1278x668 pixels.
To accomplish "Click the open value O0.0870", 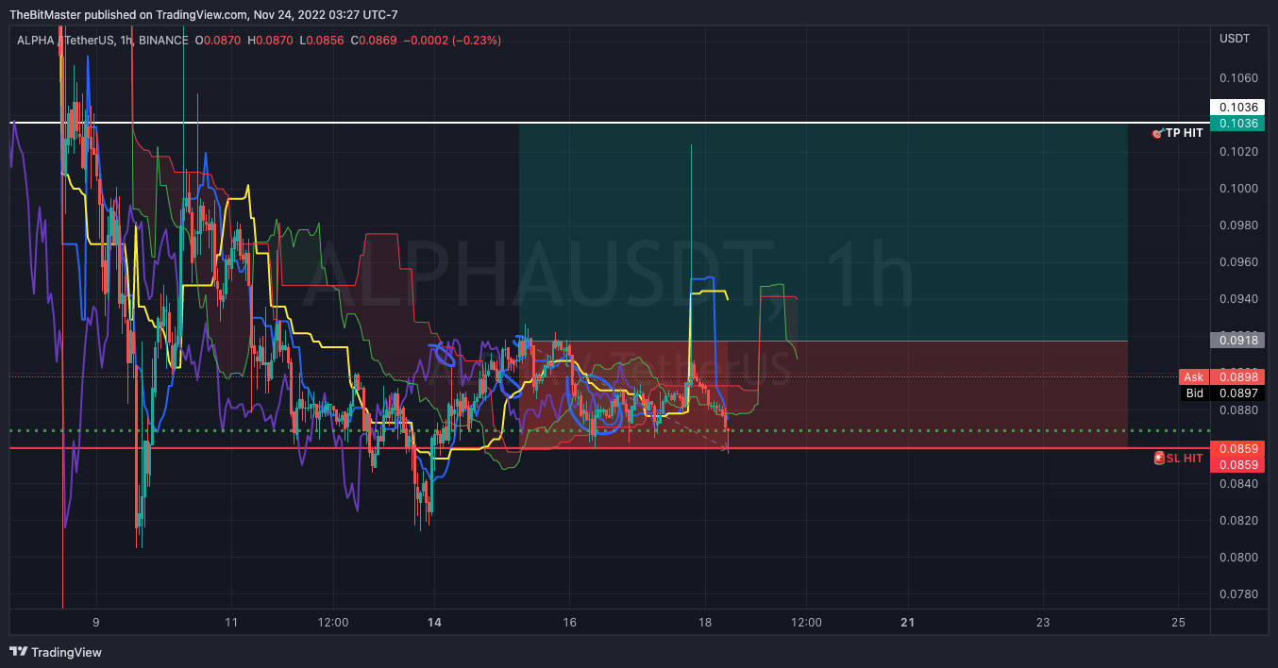I will pyautogui.click(x=218, y=41).
